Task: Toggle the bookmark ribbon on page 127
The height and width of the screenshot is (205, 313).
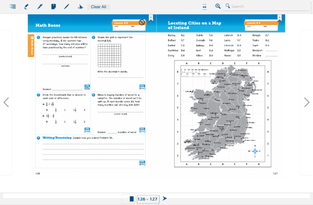Action: point(280,18)
